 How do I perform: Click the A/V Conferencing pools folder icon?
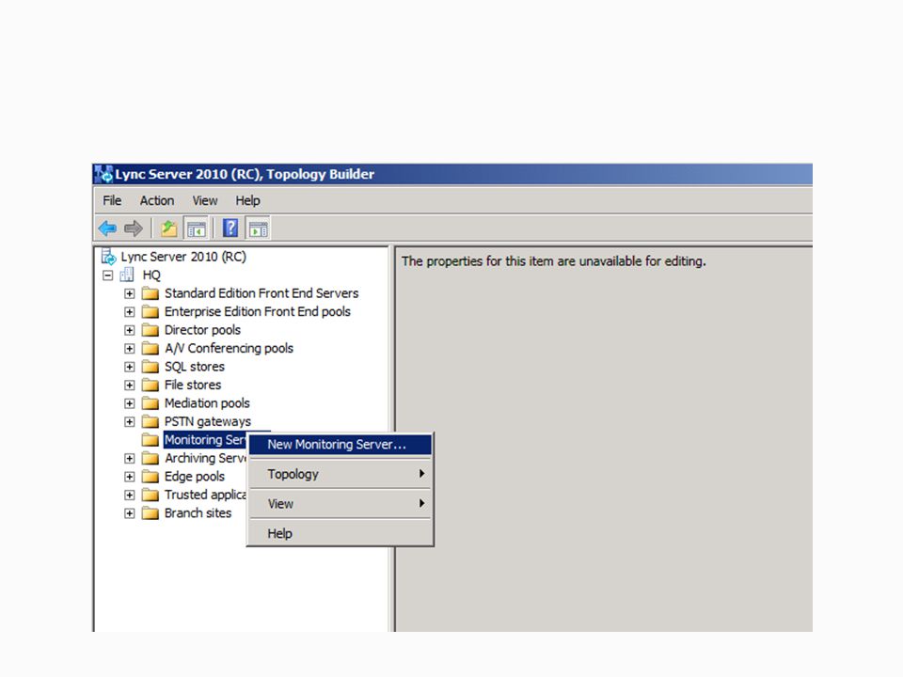click(150, 348)
